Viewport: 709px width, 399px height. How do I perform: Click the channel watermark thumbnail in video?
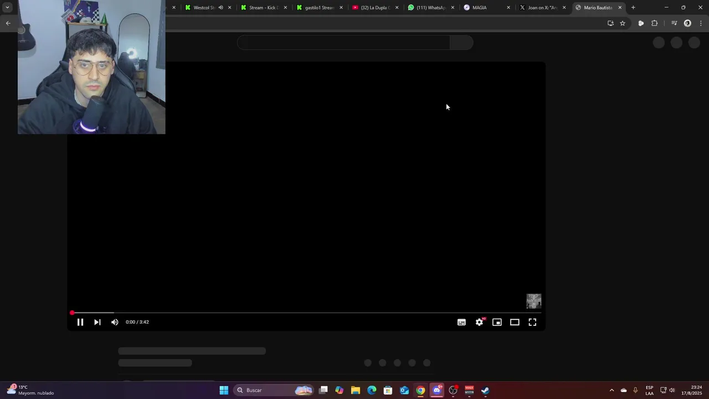[x=533, y=301]
